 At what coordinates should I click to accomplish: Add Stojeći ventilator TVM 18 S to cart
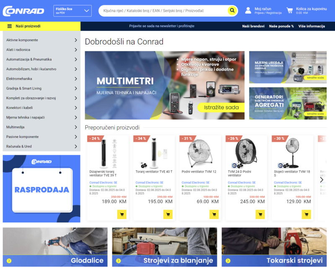(307, 214)
